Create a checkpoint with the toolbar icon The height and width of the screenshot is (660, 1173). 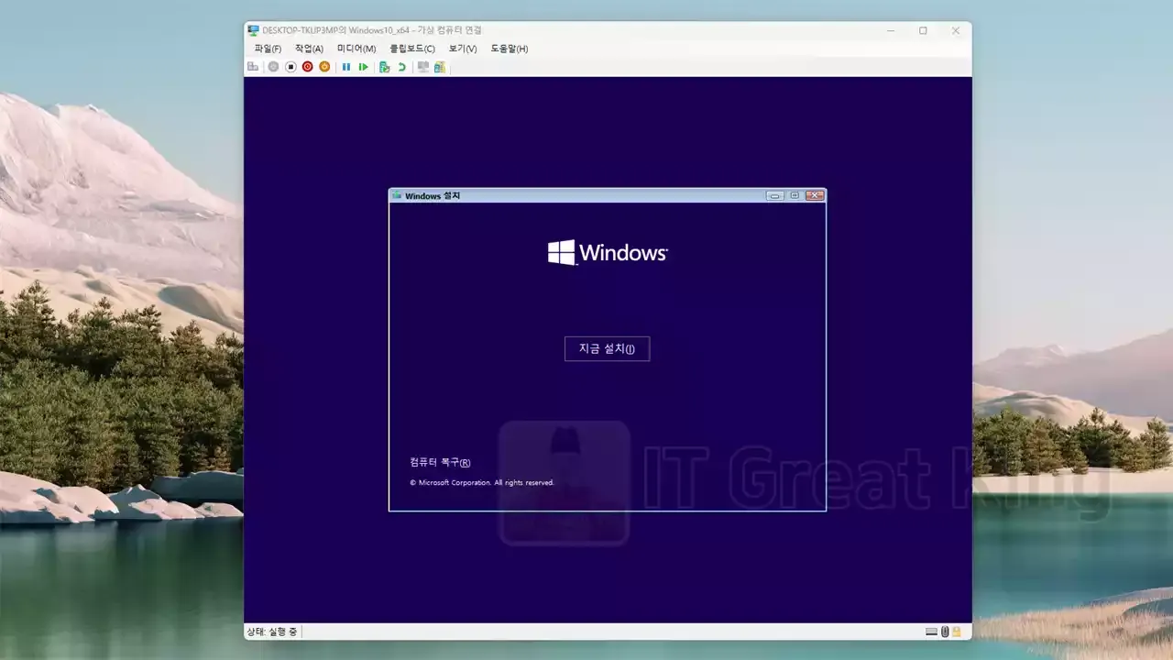(385, 67)
